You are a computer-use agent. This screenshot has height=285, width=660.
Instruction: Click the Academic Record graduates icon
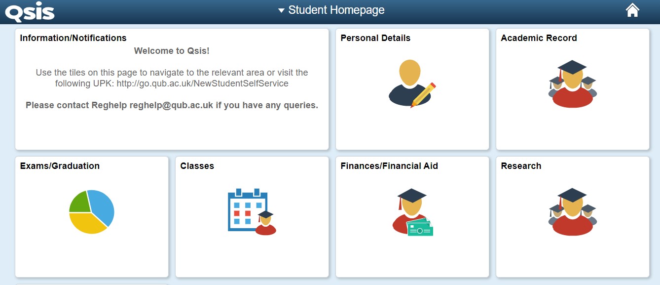click(572, 83)
